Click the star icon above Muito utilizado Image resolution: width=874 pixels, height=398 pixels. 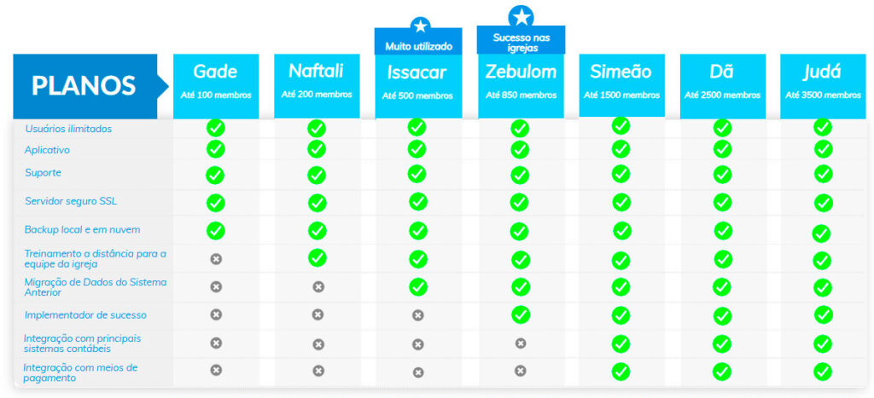point(419,26)
